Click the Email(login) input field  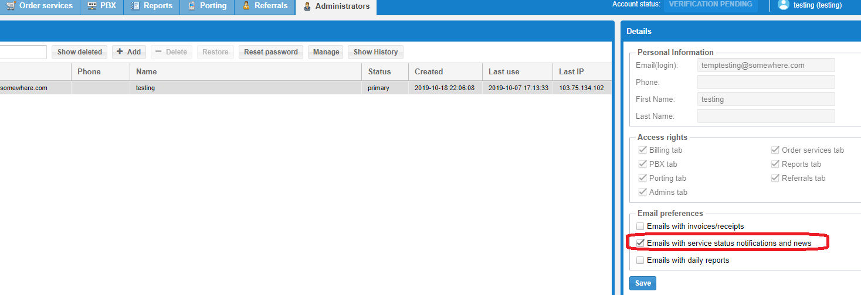click(766, 65)
